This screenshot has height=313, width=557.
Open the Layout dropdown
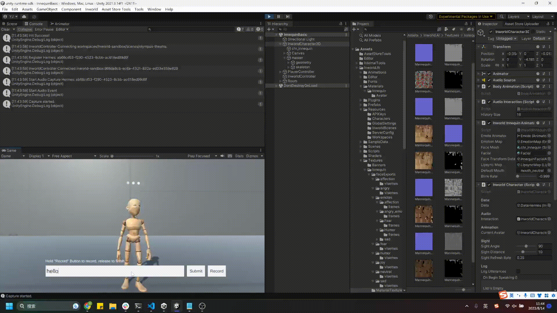coord(543,17)
